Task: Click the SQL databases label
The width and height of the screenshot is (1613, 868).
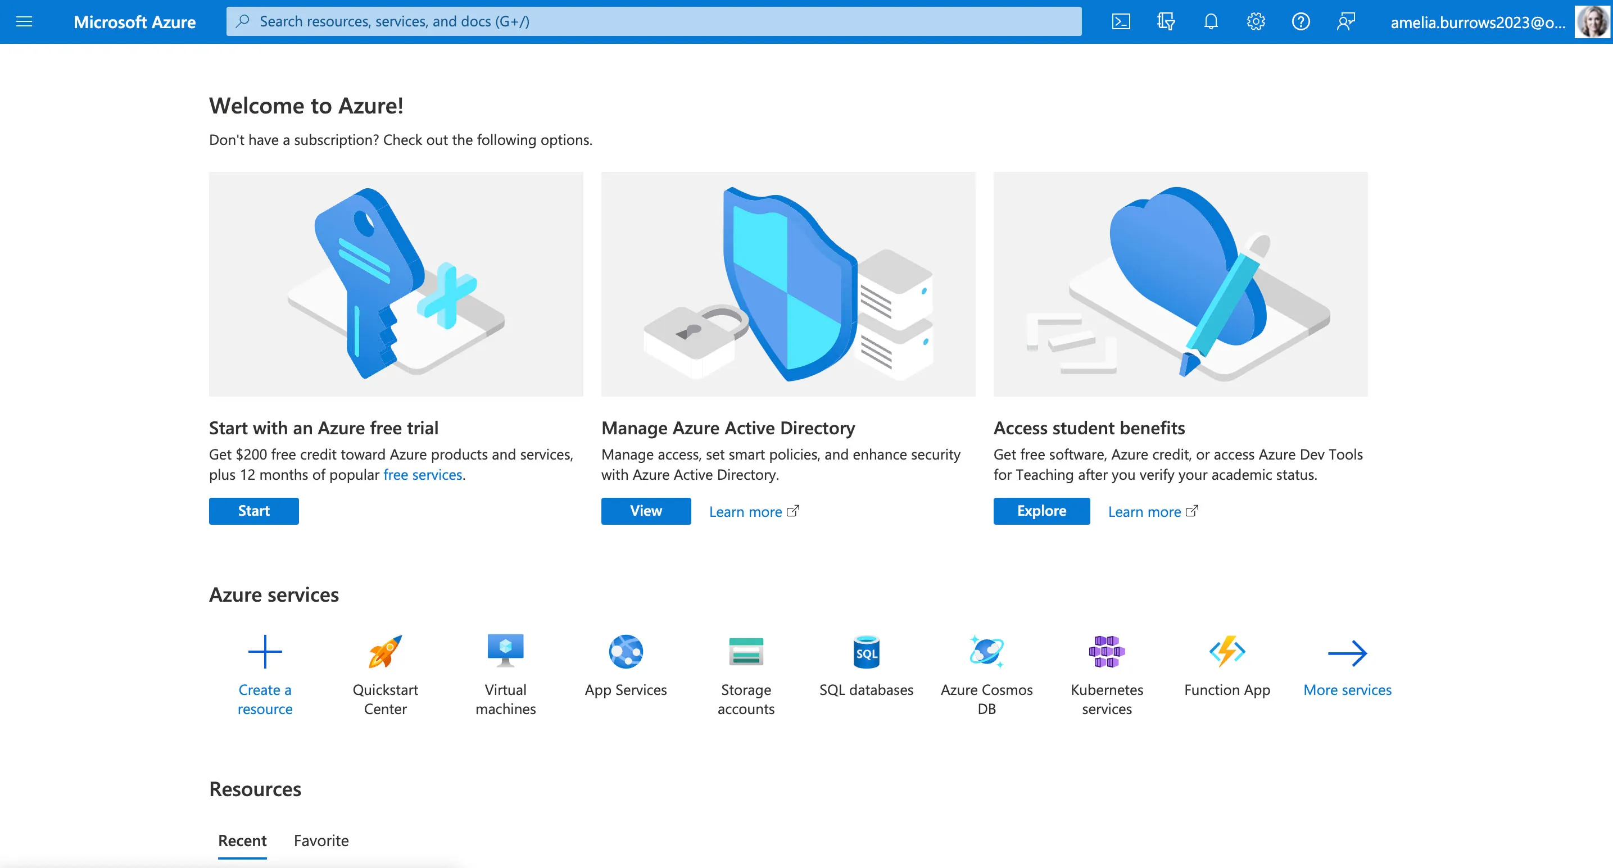Action: point(866,690)
